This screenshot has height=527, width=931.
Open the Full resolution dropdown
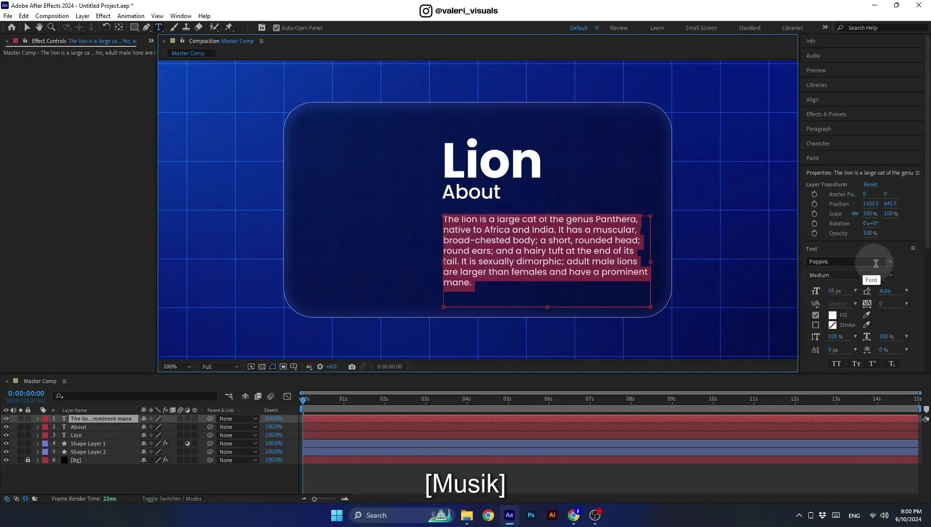(220, 367)
